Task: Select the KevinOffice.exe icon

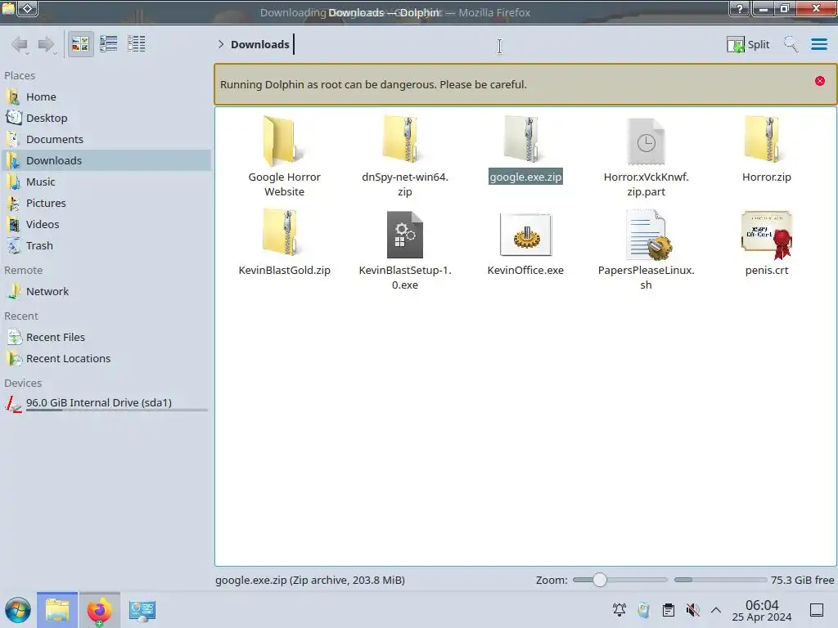Action: tap(526, 235)
